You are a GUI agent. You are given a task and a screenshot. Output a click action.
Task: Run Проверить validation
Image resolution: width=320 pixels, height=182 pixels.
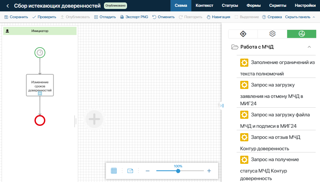44,17
